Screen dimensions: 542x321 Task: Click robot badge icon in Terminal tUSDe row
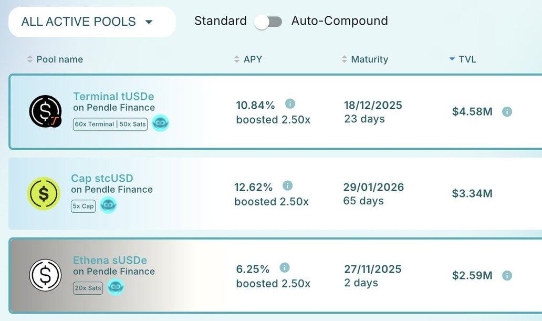160,123
